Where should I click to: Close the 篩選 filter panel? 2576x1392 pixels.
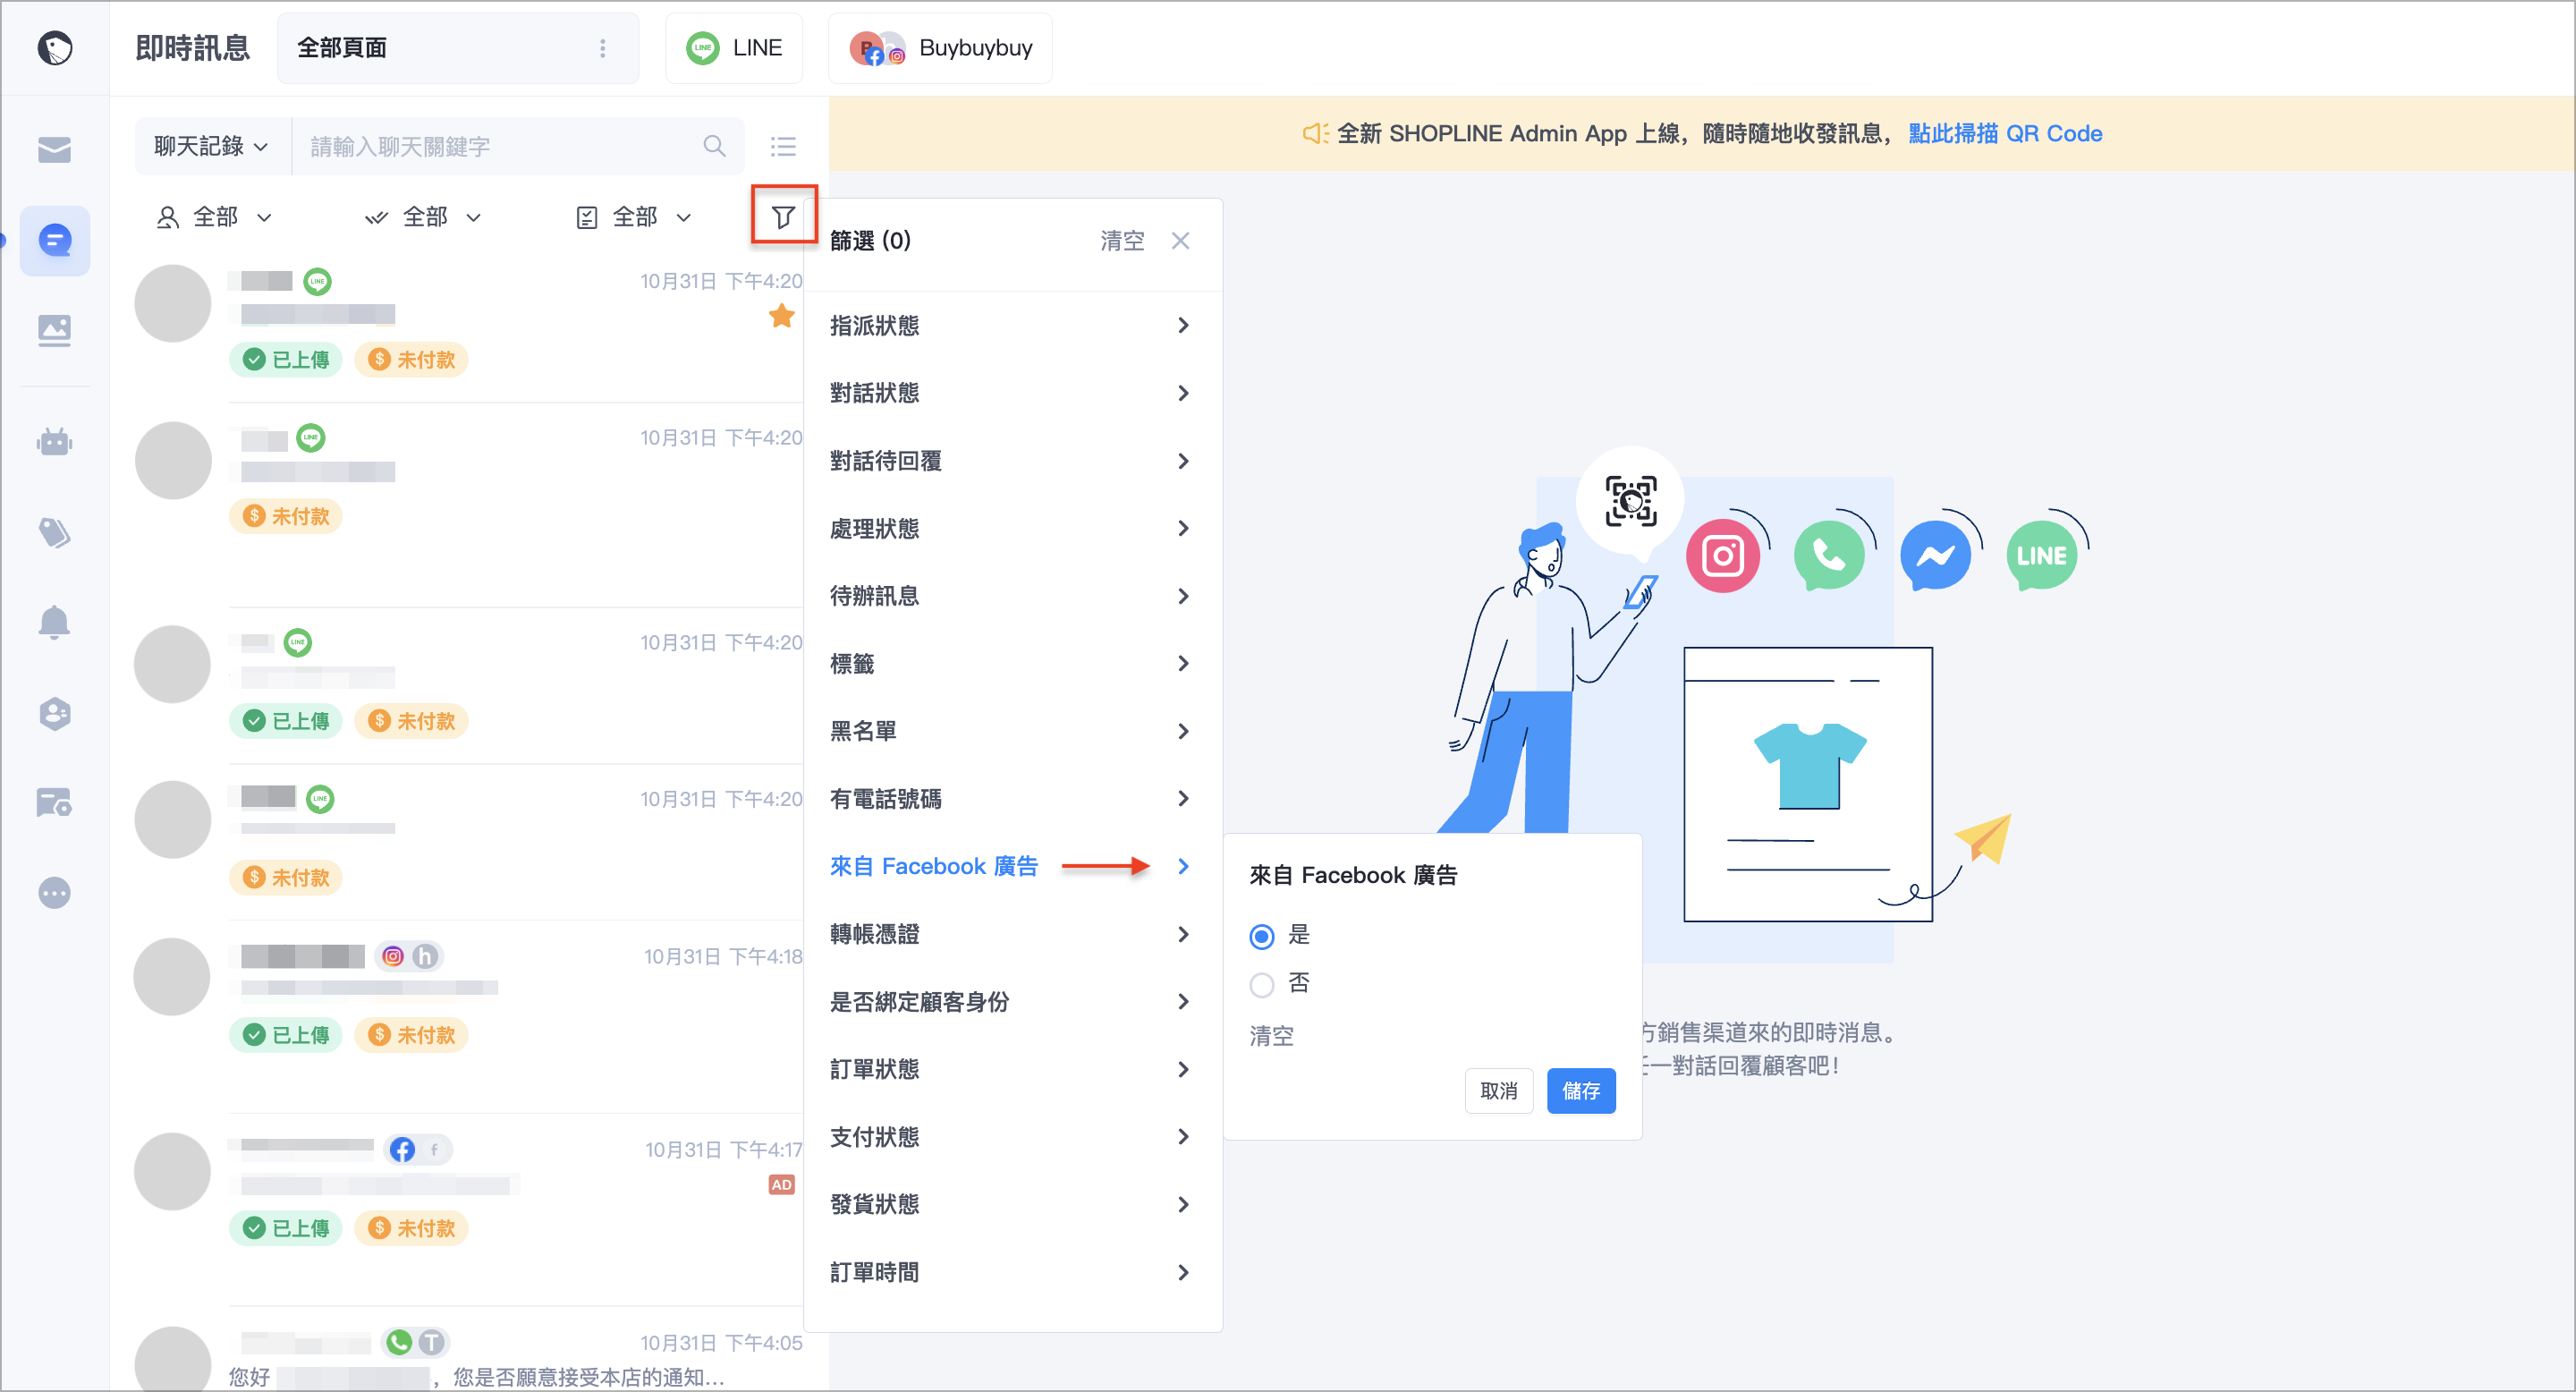1180,240
